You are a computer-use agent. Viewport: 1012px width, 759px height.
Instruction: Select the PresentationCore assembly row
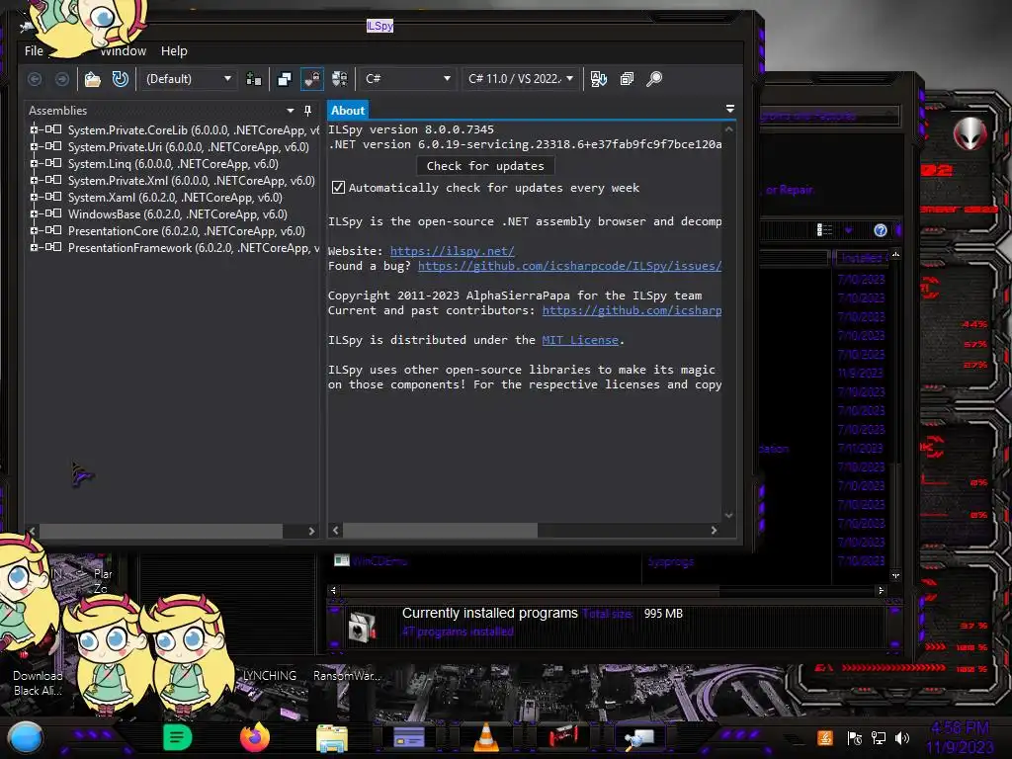[187, 231]
